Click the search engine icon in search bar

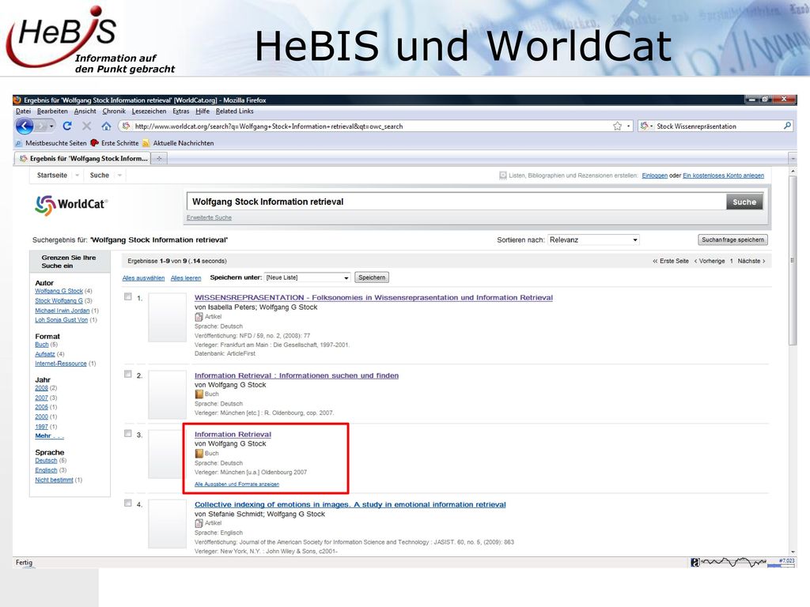tap(644, 126)
